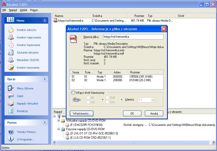The image size is (217, 151).
Task: Close the image information dialog
Action: (x=164, y=29)
